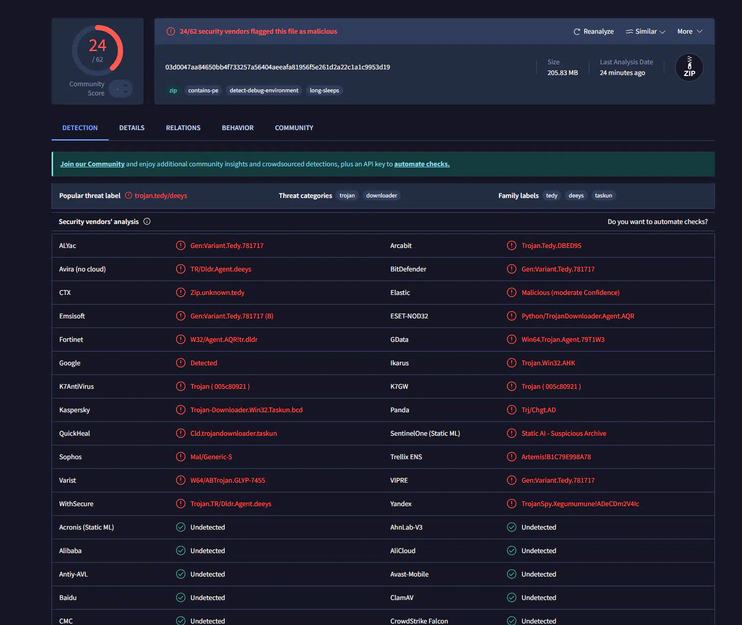Viewport: 742px width, 625px height.
Task: Follow the Join our Community link
Action: pos(92,164)
